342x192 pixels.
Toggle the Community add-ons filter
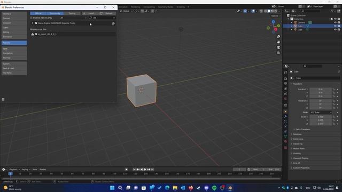[55, 13]
